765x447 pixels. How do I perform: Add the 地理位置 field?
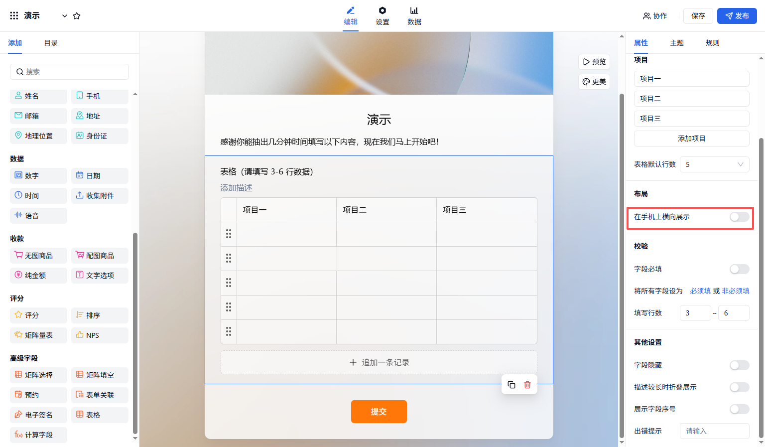(x=38, y=136)
